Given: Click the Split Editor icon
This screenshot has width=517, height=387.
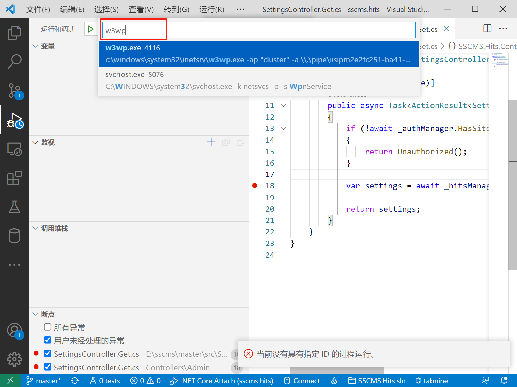Looking at the screenshot, I should click(487, 29).
